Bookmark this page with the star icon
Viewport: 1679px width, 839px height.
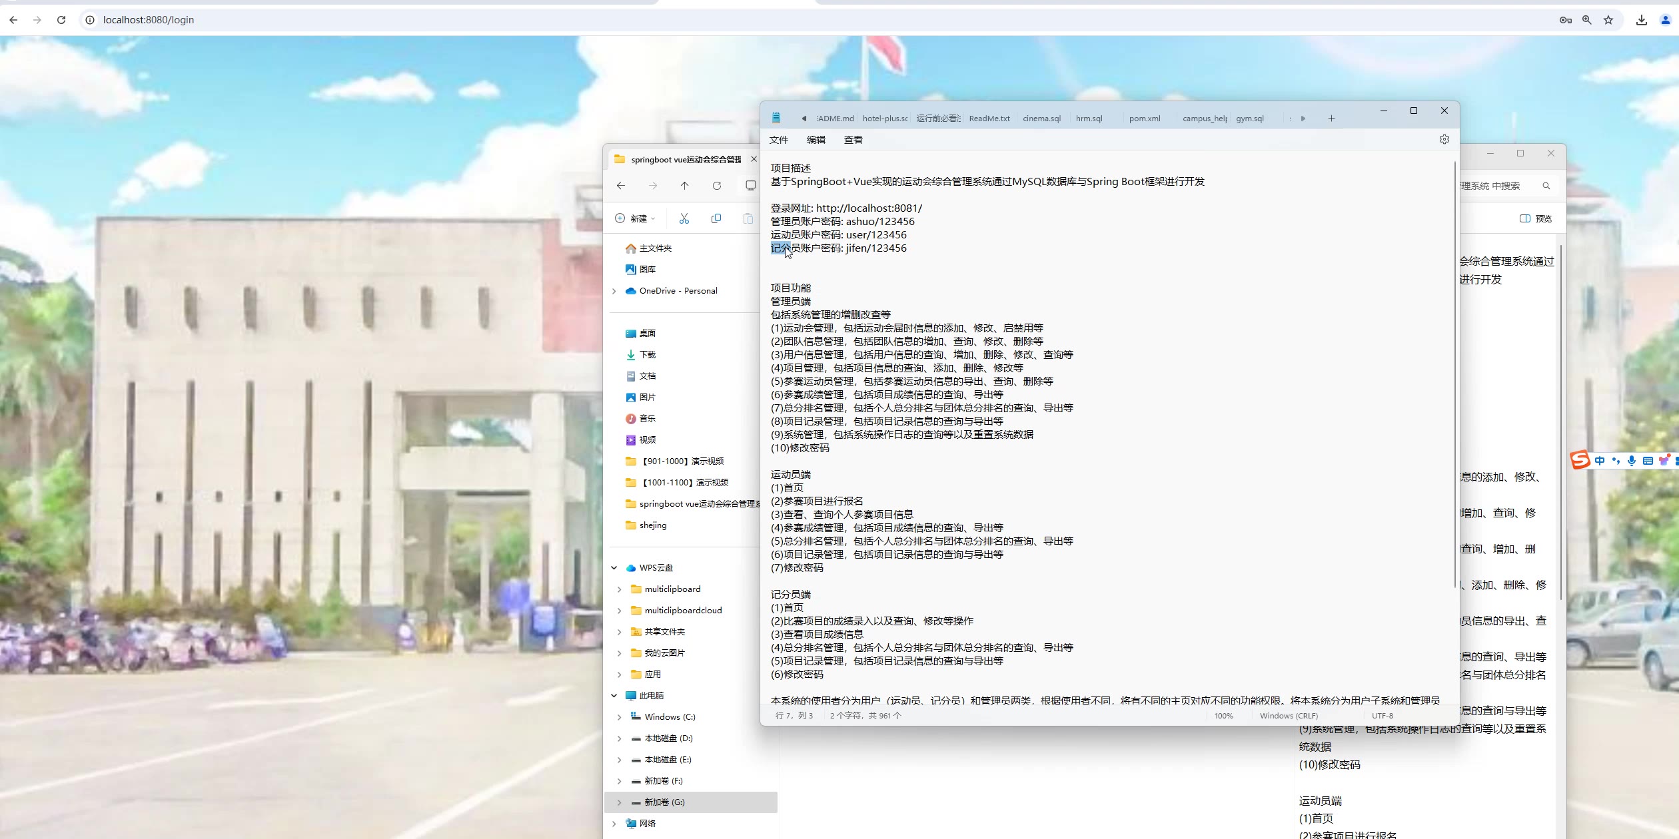(1608, 20)
